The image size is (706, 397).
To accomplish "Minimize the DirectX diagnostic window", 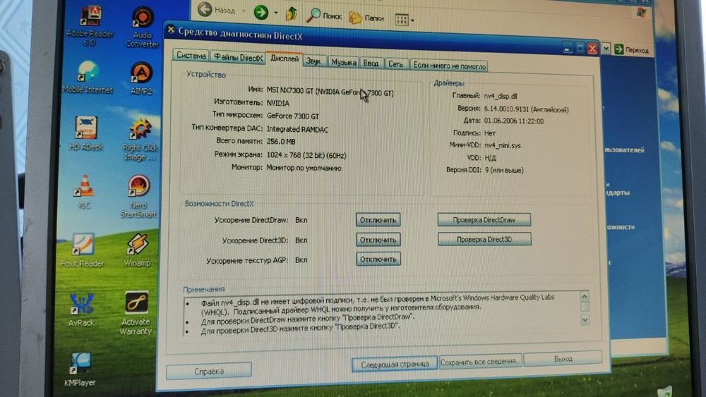I will coord(568,48).
